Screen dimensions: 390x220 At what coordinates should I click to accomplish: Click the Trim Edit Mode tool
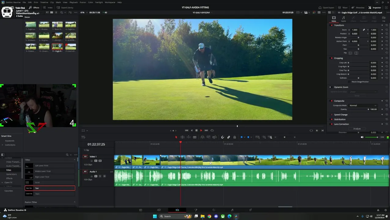(x=182, y=137)
